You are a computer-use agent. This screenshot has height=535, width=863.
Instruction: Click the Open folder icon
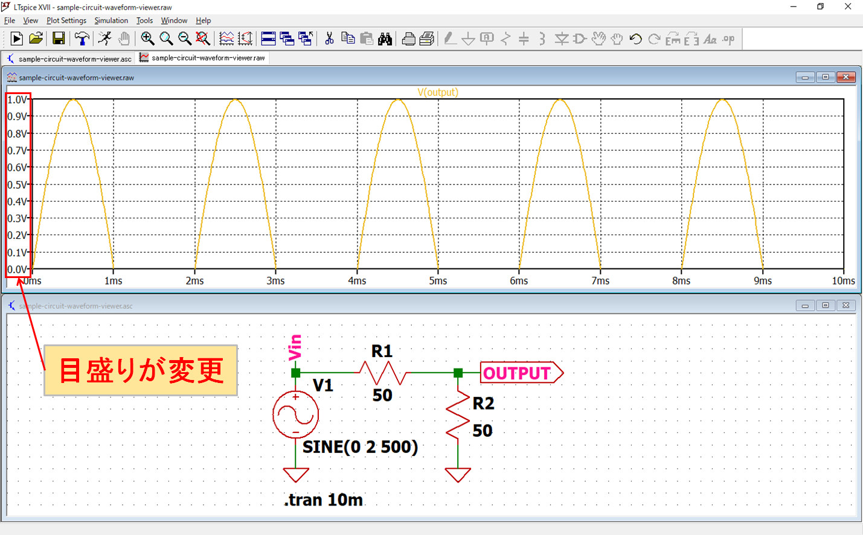click(x=36, y=39)
